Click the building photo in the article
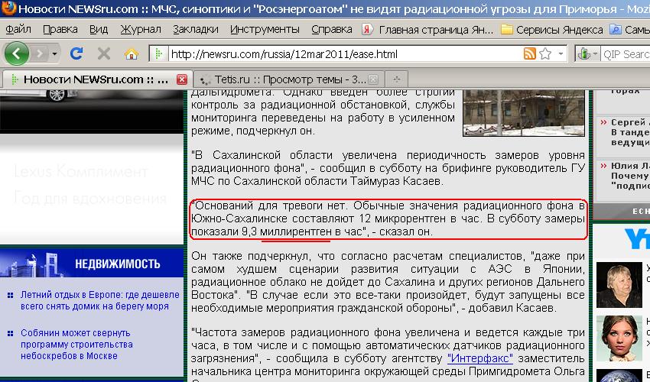This screenshot has width=650, height=382. (524, 113)
